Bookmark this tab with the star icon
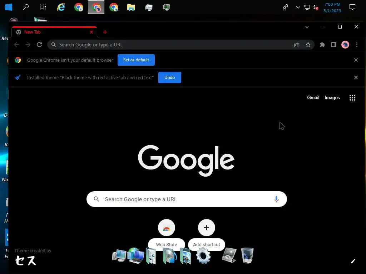Image resolution: width=366 pixels, height=274 pixels. pyautogui.click(x=308, y=45)
